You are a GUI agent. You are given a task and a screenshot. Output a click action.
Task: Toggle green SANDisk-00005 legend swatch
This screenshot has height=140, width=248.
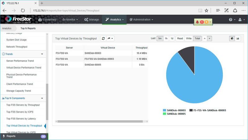(165, 114)
